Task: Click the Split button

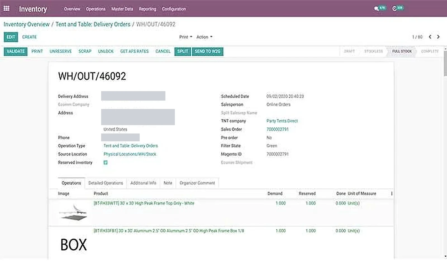Action: 183,51
